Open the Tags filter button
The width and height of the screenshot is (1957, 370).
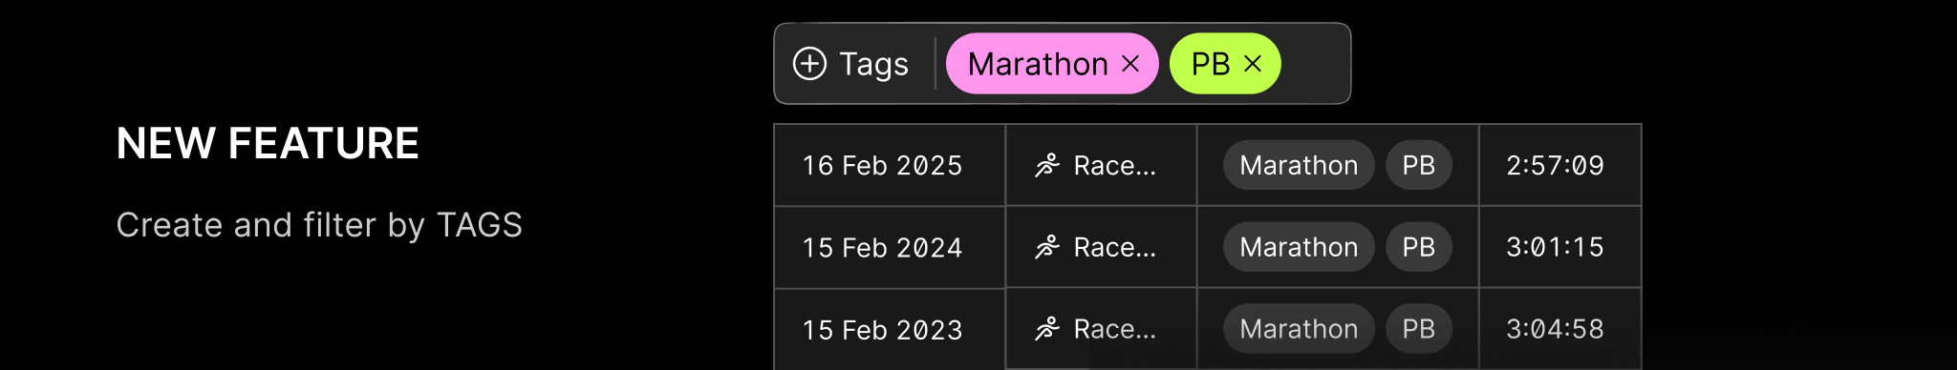(851, 64)
